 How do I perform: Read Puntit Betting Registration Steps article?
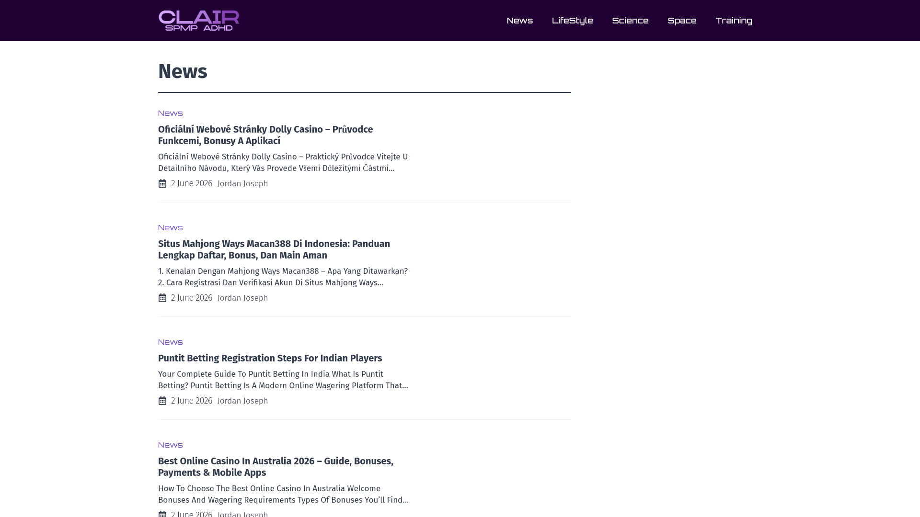coord(270,359)
